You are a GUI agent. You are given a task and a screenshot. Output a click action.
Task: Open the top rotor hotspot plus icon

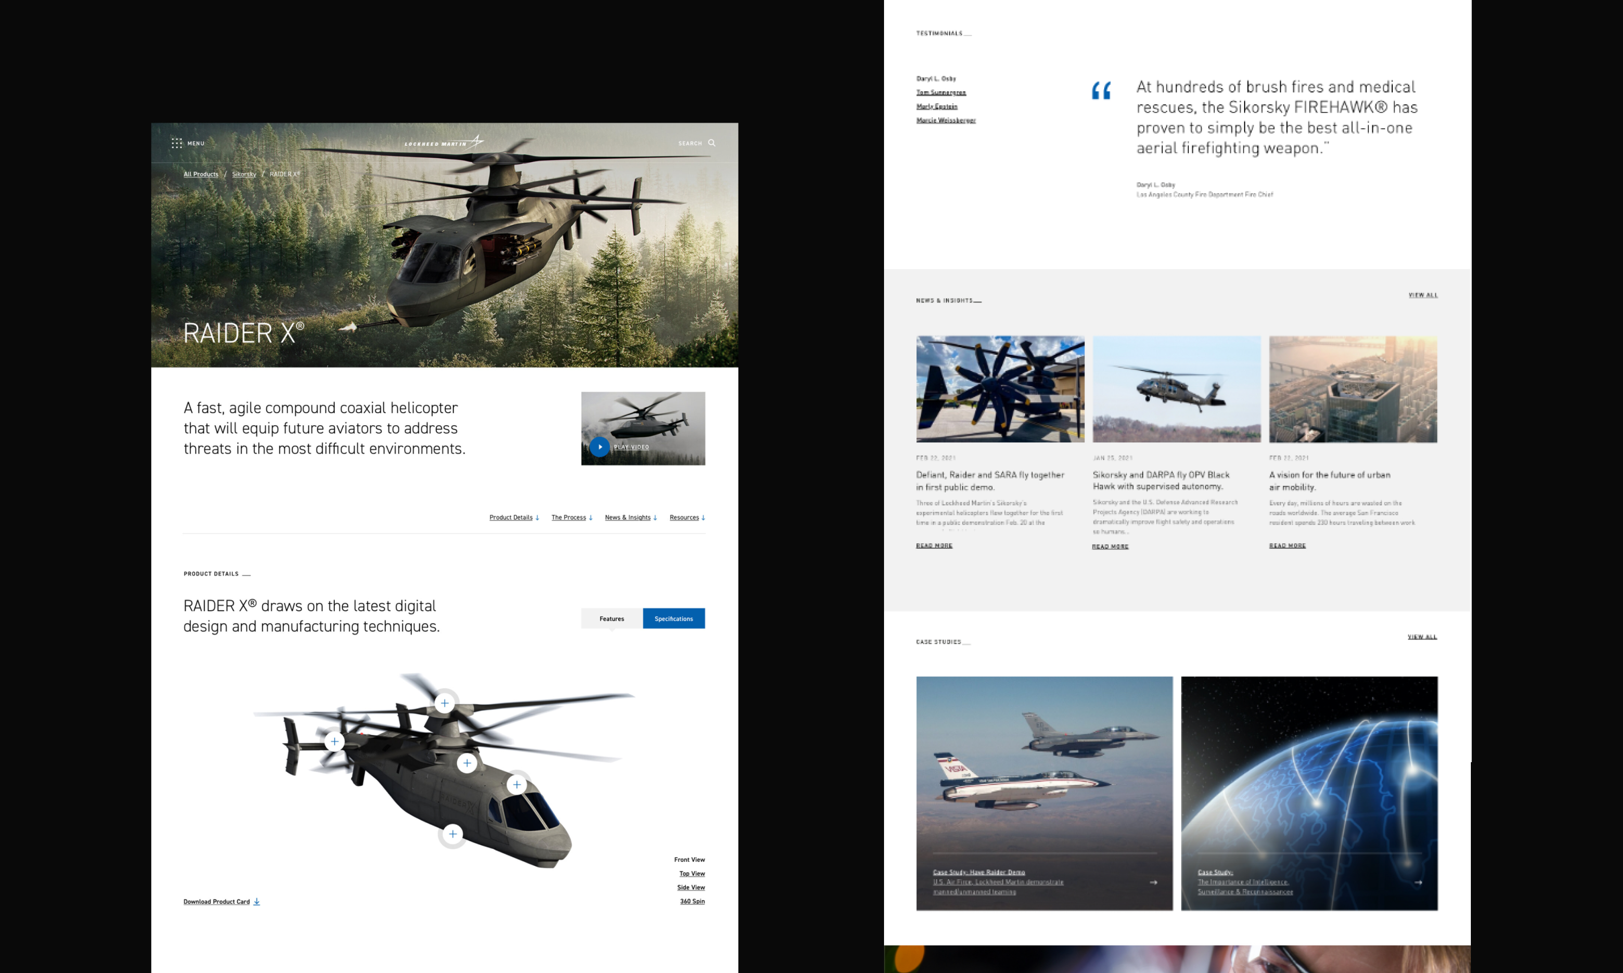[x=445, y=703]
